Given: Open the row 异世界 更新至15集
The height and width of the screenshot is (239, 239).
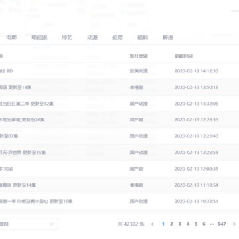Looking at the screenshot, I should (x=119, y=153).
